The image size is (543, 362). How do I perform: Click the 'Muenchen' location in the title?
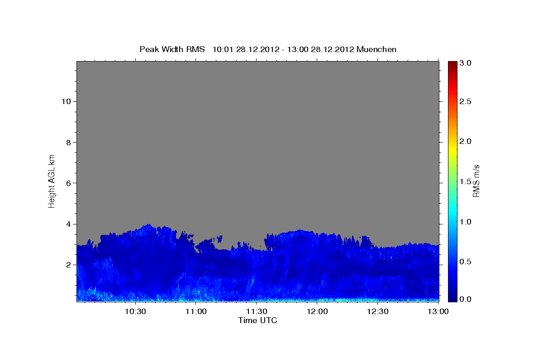(x=376, y=49)
